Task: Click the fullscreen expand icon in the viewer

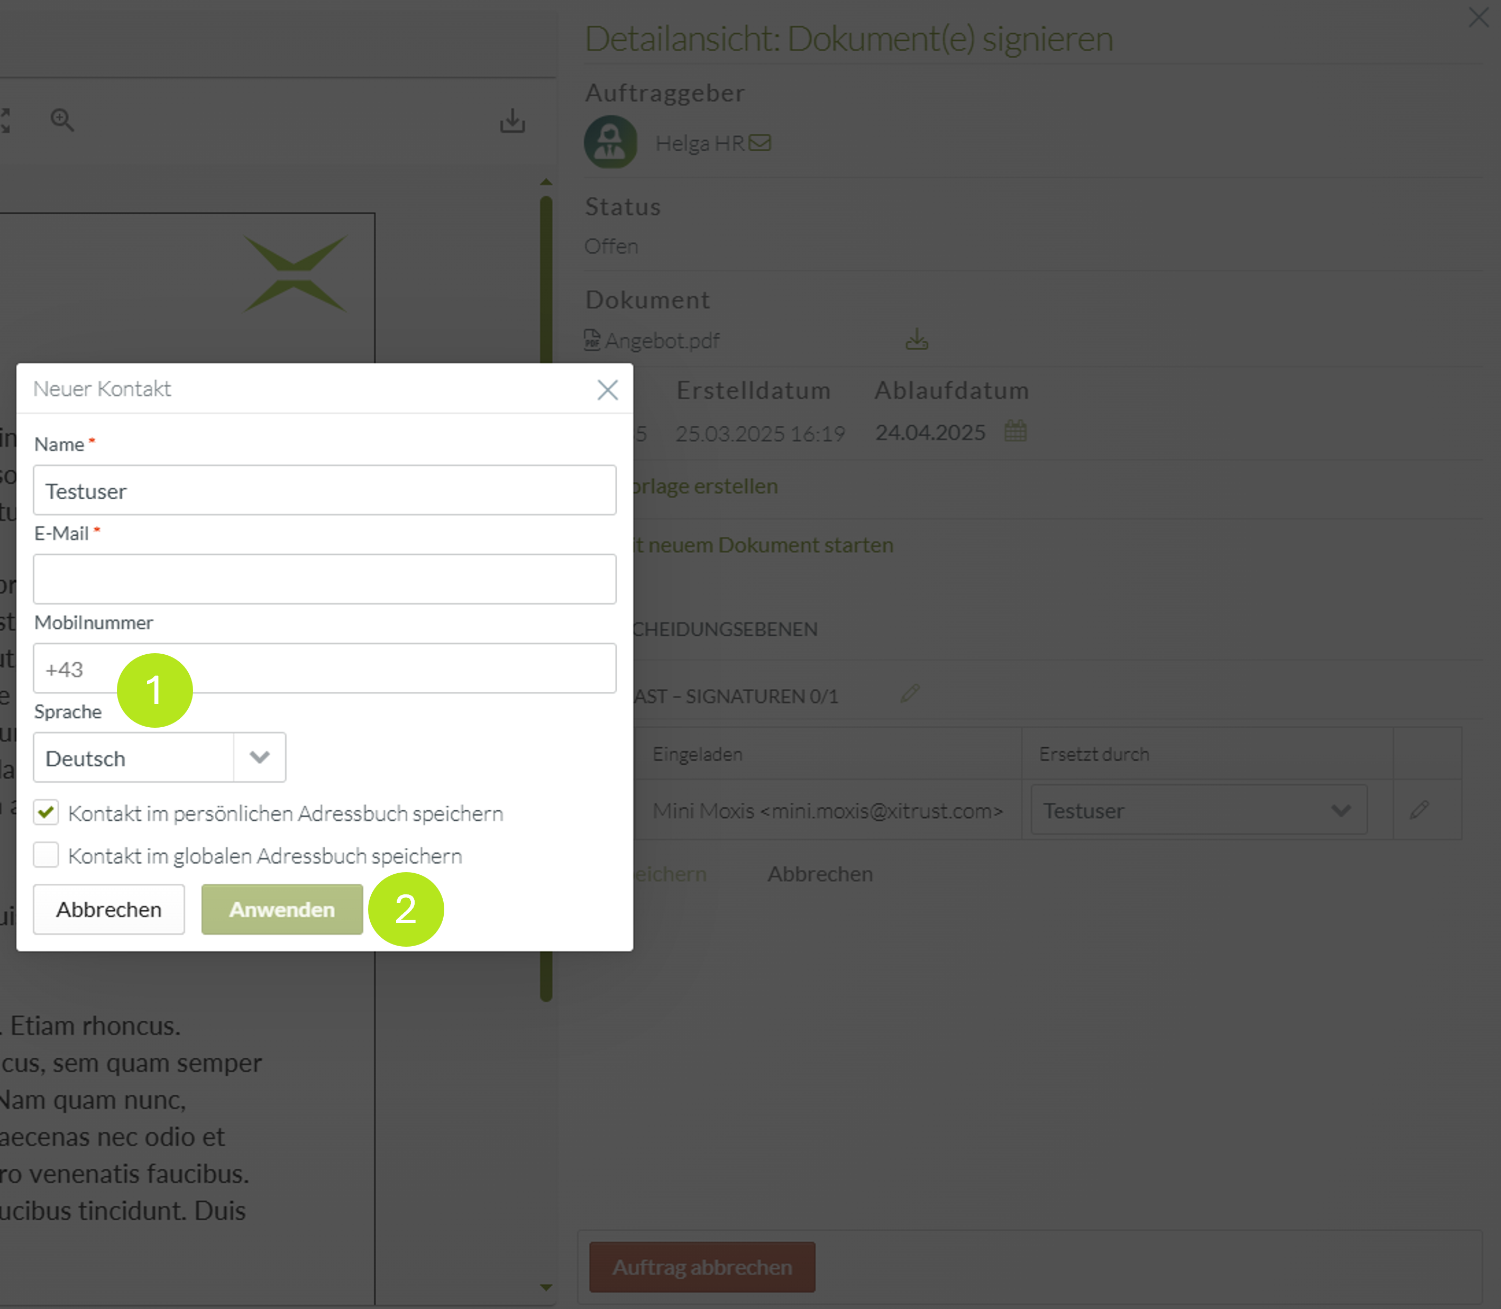Action: tap(4, 121)
